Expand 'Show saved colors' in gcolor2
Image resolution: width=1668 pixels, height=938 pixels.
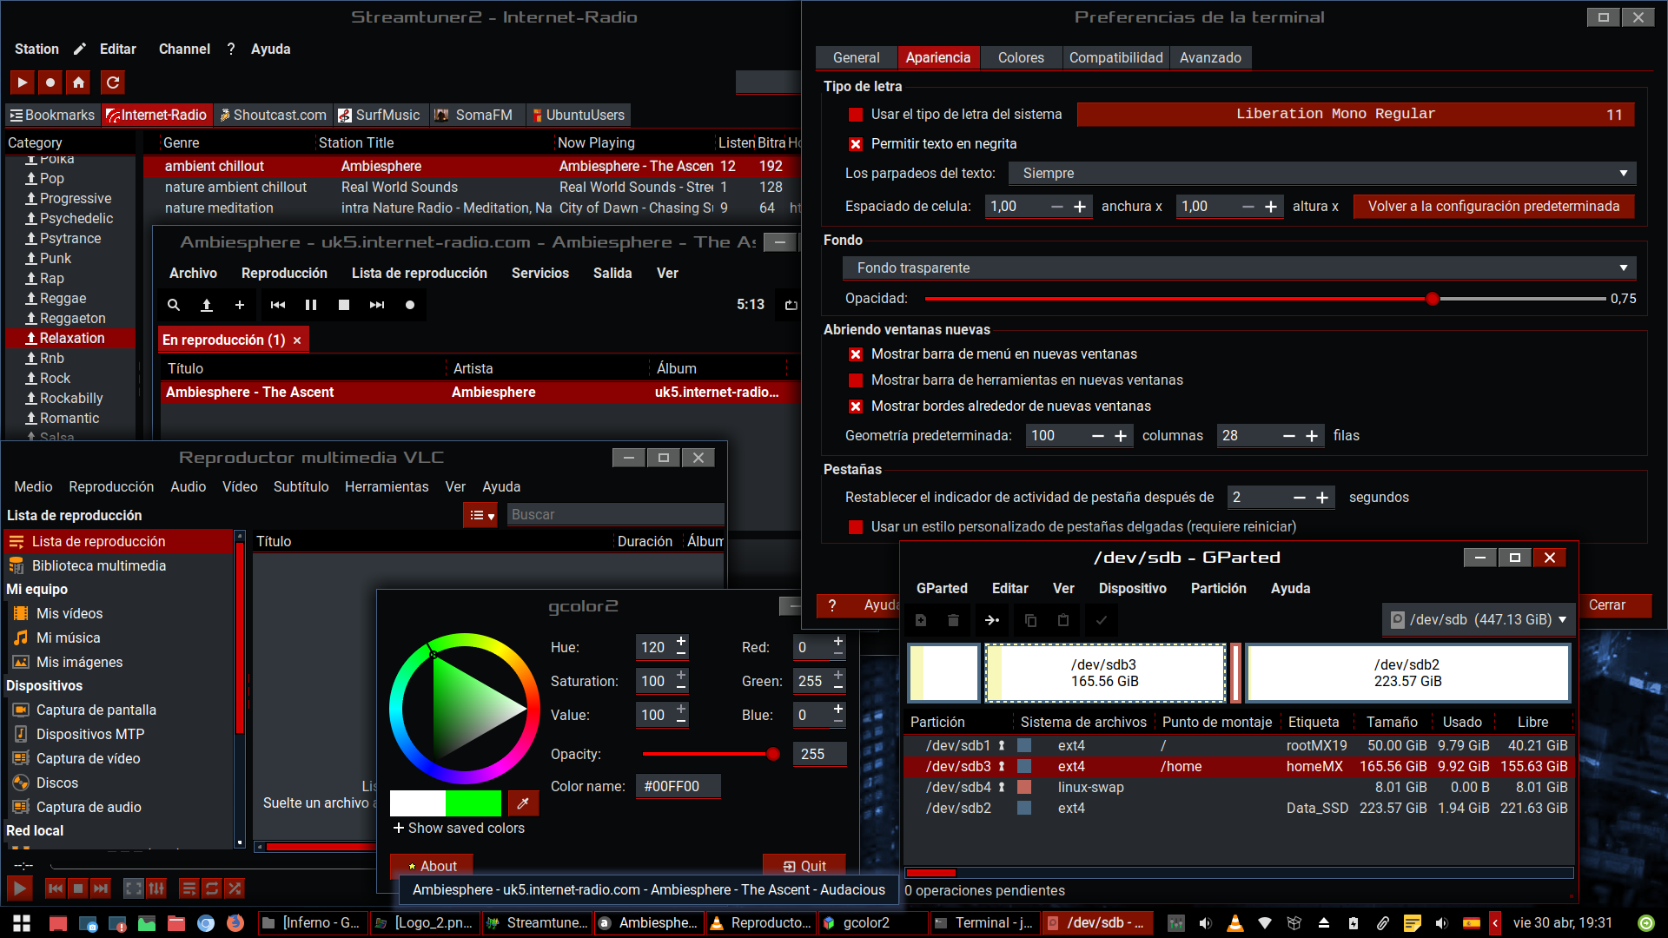[459, 829]
